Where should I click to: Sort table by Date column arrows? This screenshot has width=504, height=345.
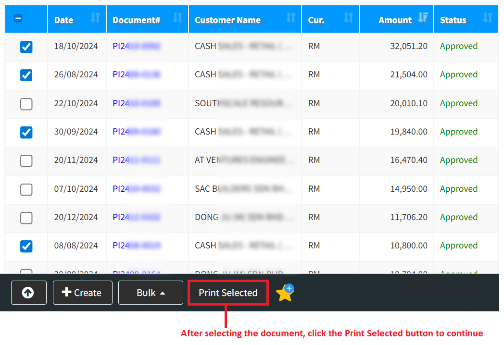tap(95, 18)
